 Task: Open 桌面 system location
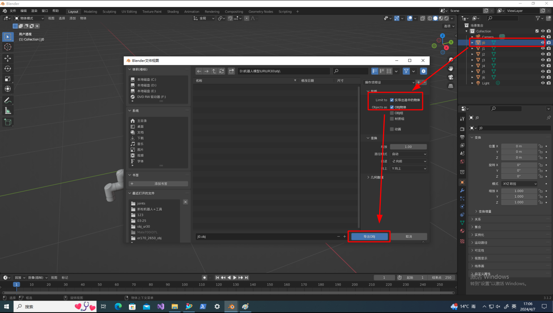[140, 126]
